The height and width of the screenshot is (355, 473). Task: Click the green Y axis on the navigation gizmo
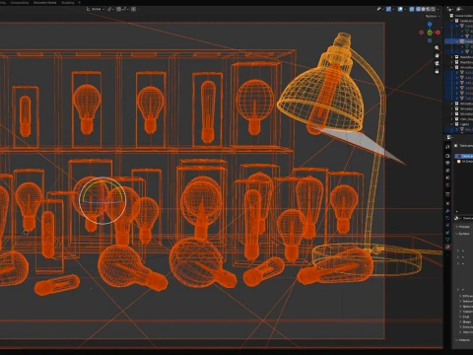pyautogui.click(x=430, y=33)
